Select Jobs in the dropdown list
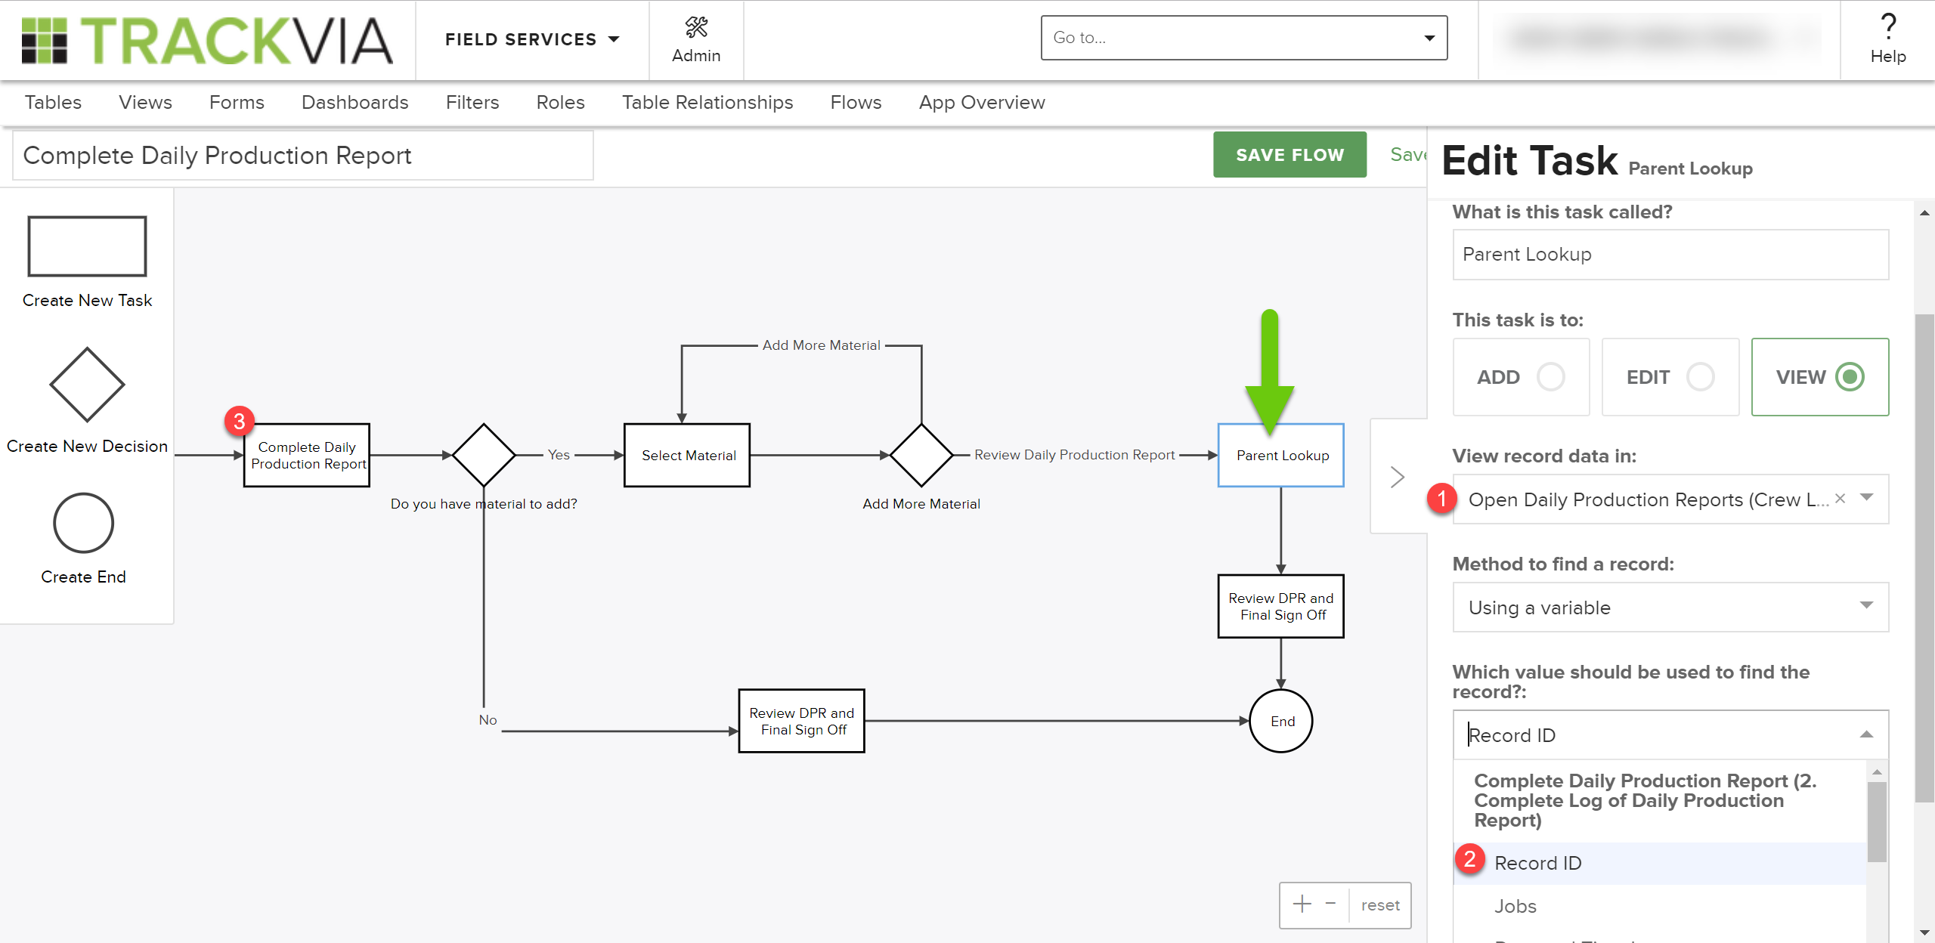This screenshot has width=1935, height=943. (x=1660, y=906)
